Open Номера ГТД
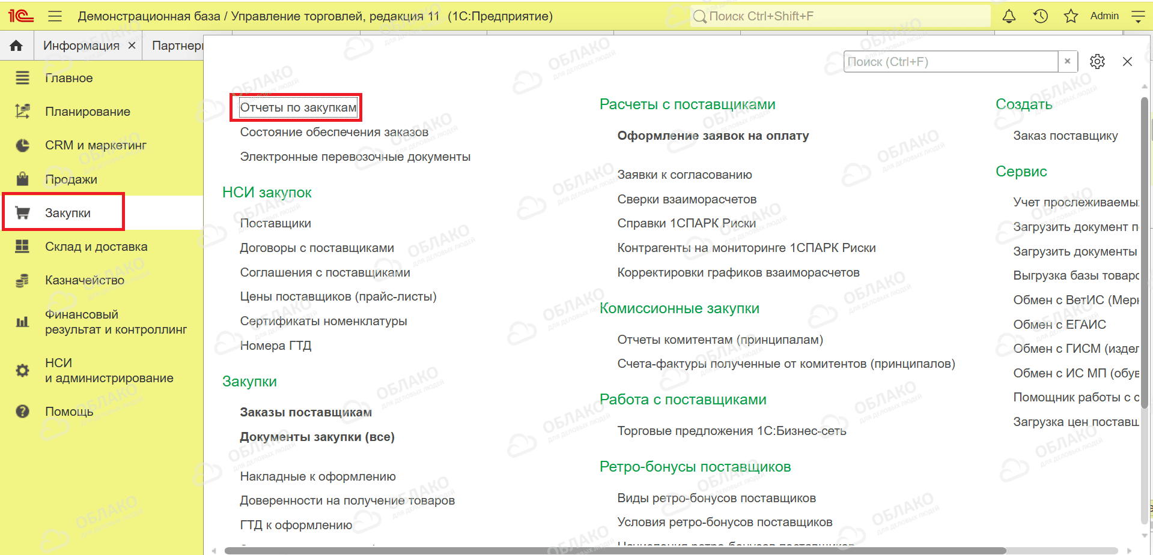 pyautogui.click(x=275, y=346)
